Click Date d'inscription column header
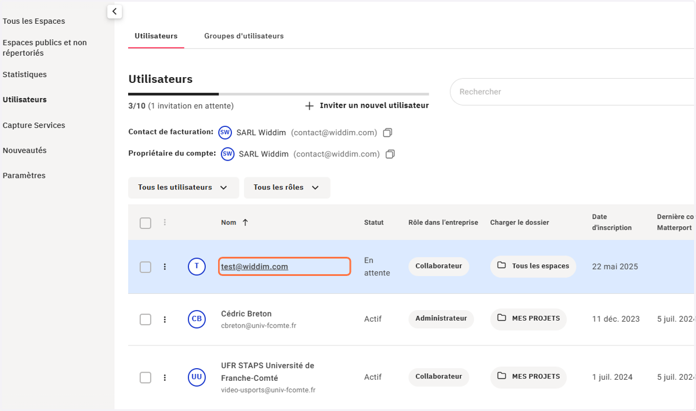 point(612,223)
